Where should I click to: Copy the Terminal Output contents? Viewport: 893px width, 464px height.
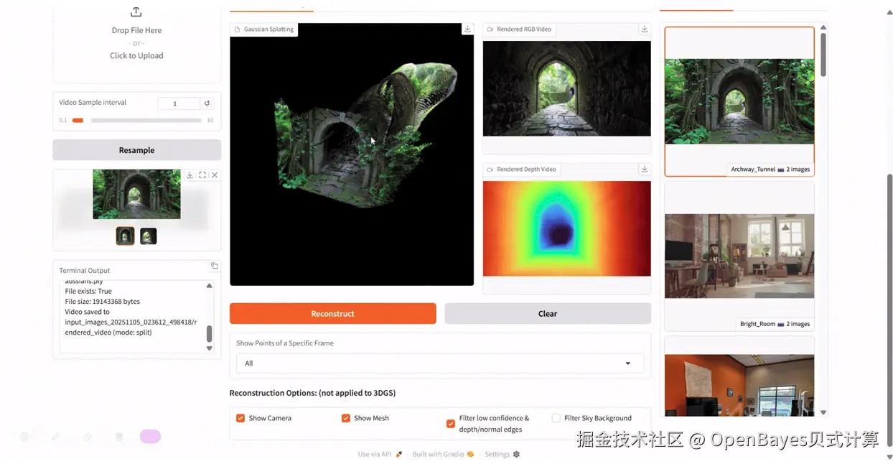214,266
